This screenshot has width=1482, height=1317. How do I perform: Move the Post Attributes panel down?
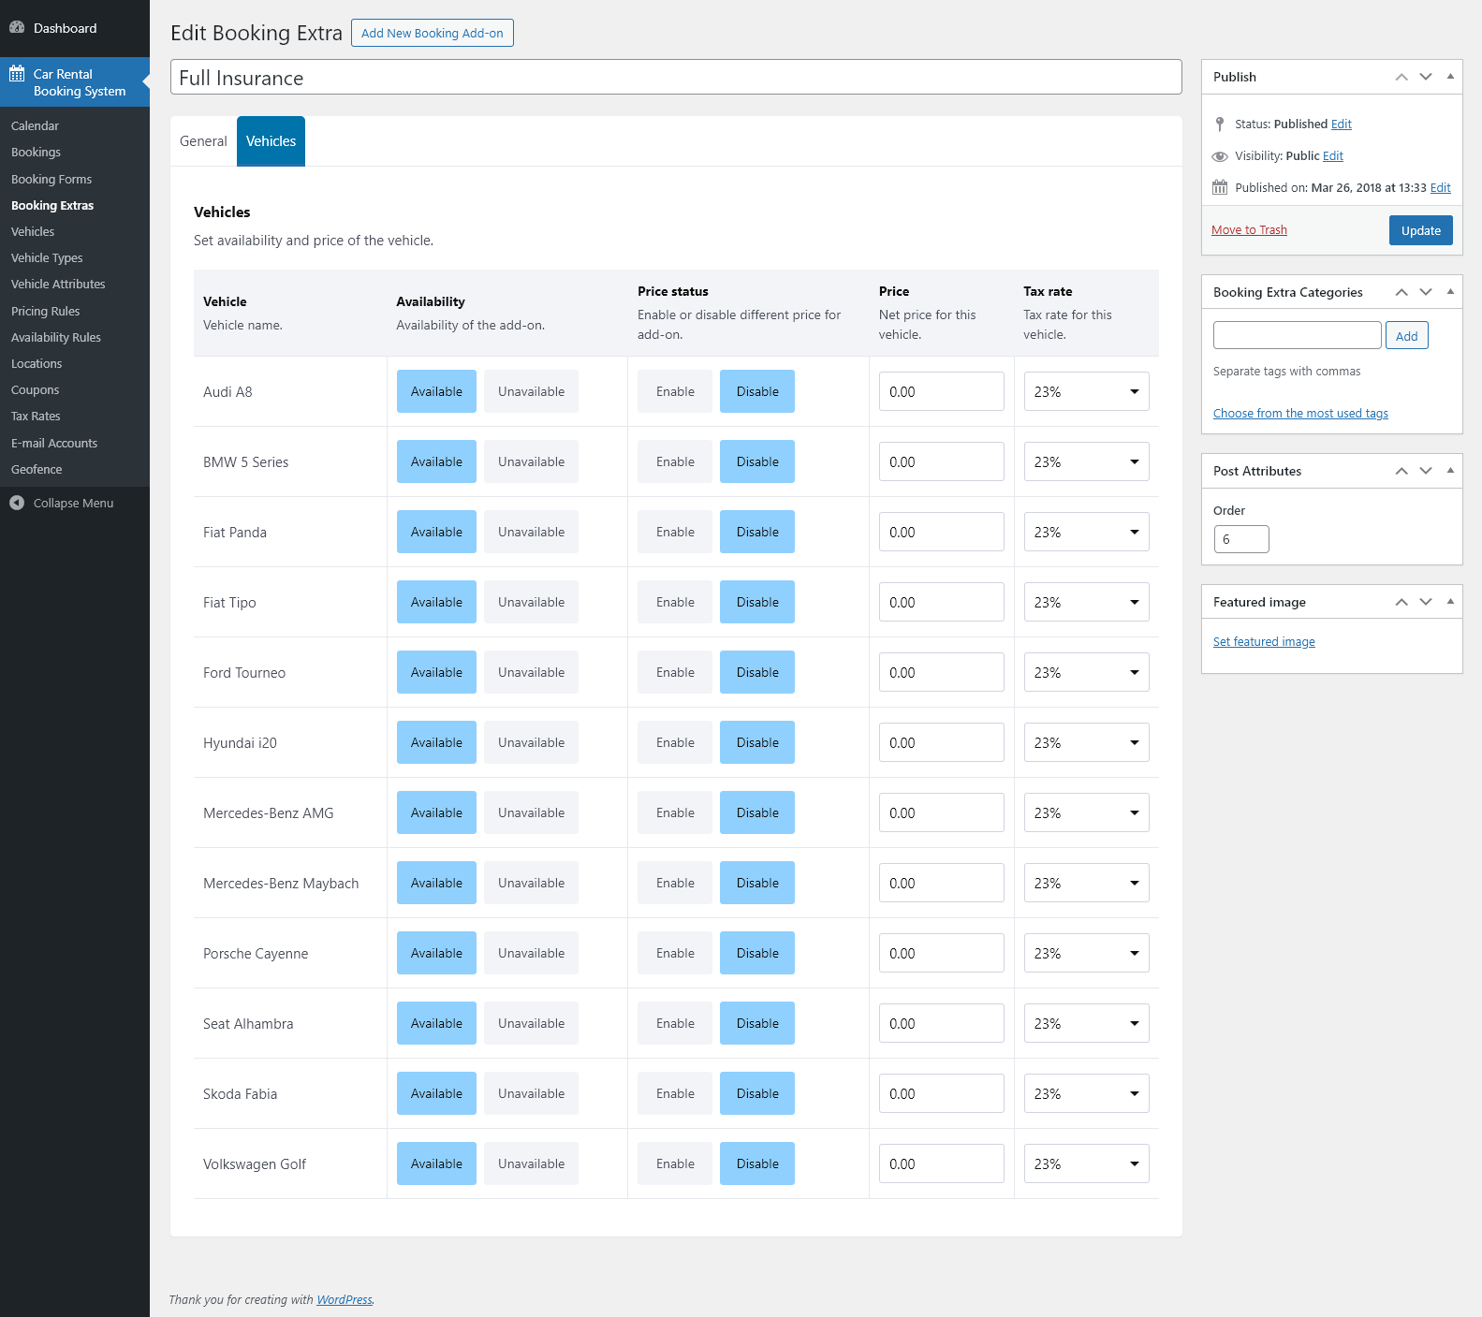tap(1426, 471)
